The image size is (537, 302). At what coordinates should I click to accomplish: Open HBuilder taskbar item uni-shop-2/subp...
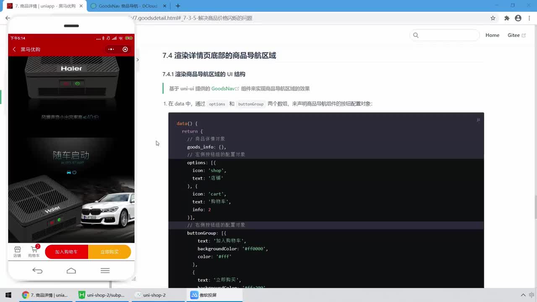pyautogui.click(x=102, y=295)
